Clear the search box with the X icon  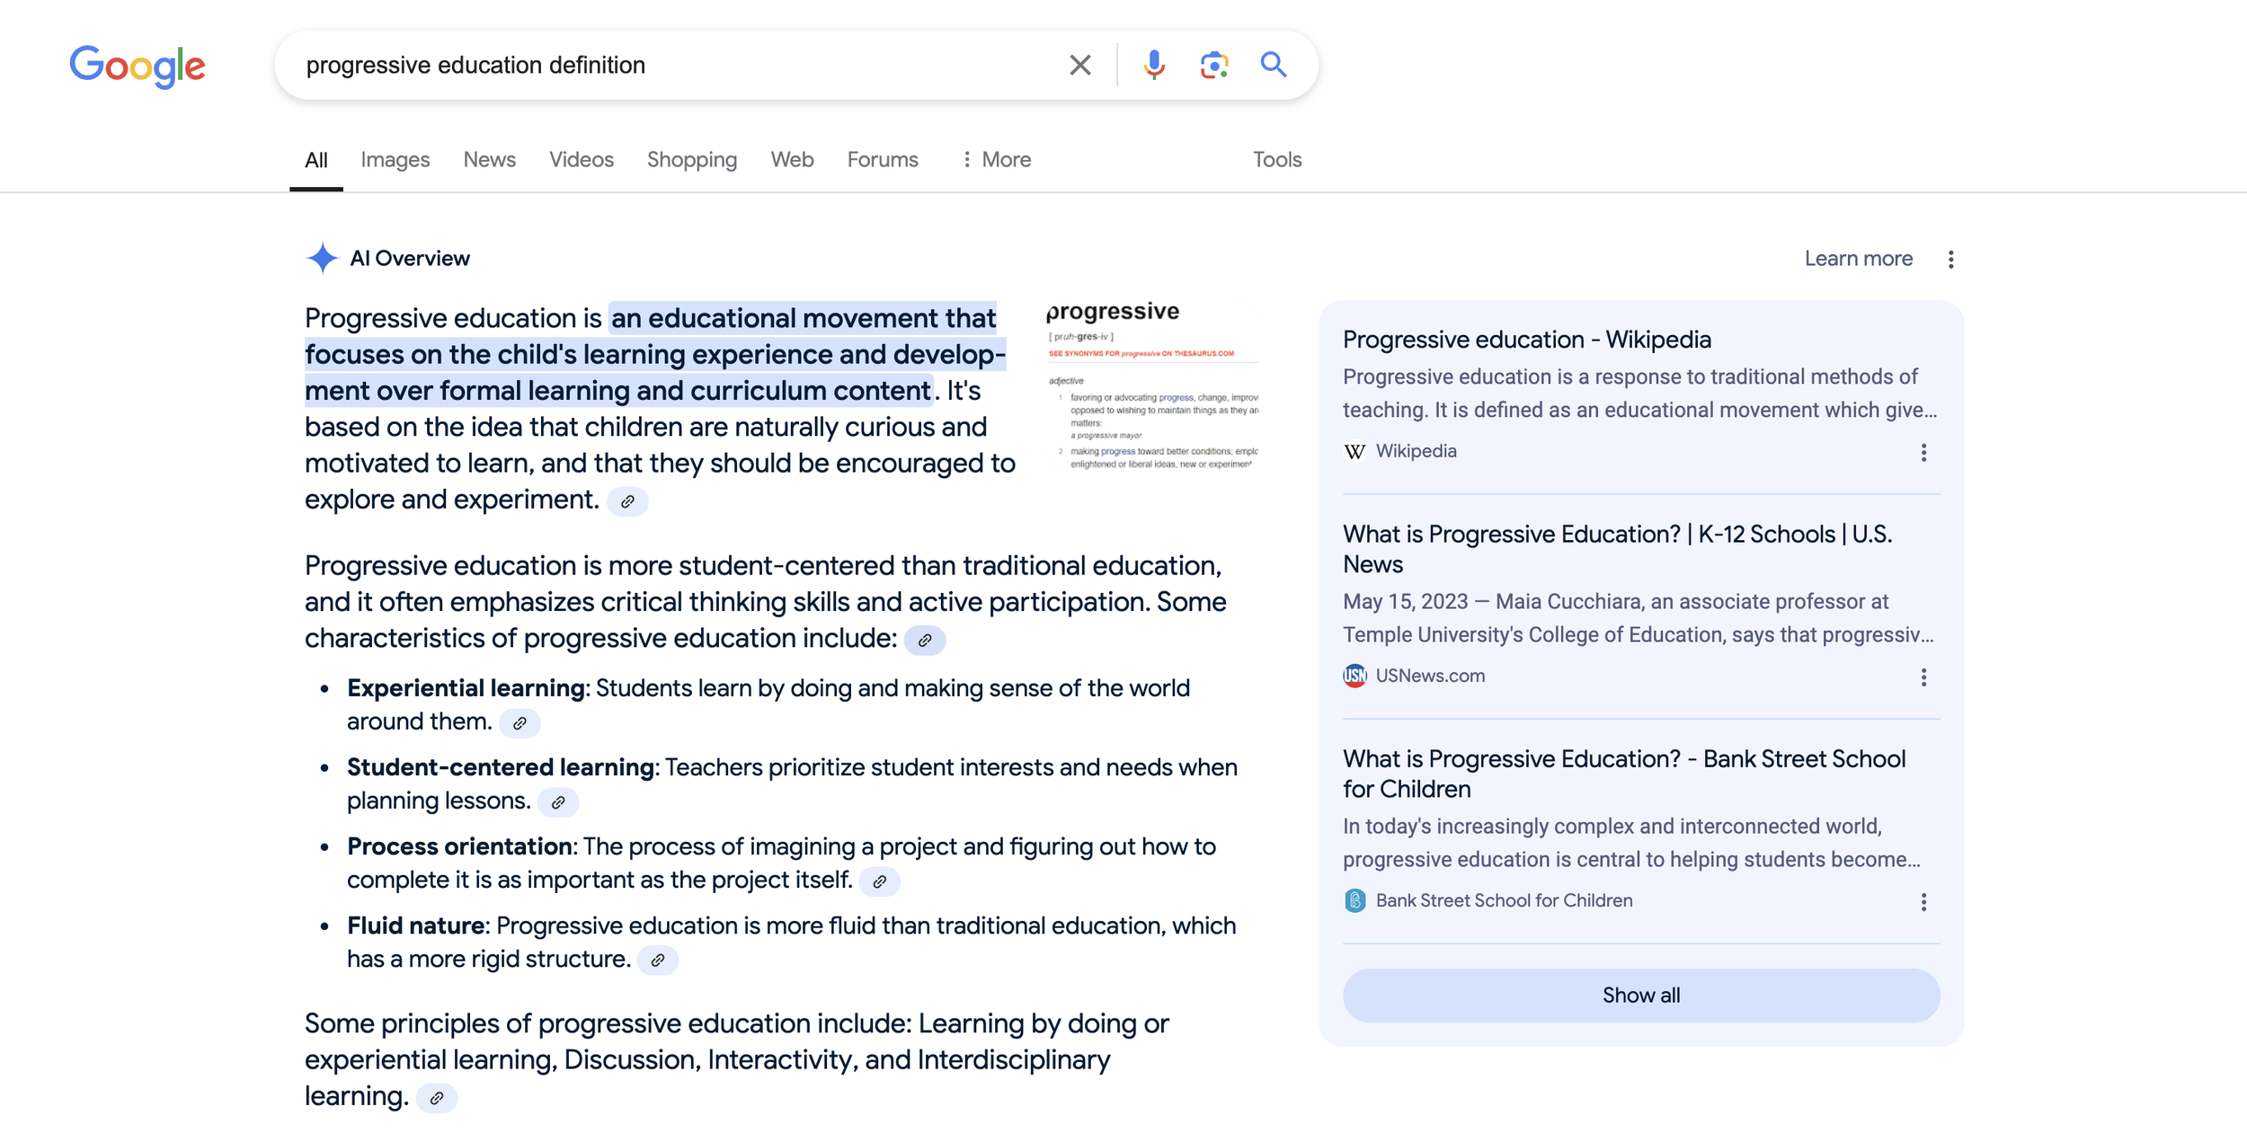pyautogui.click(x=1079, y=65)
